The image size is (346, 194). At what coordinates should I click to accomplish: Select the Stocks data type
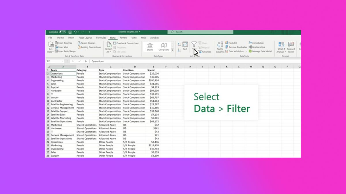150,47
